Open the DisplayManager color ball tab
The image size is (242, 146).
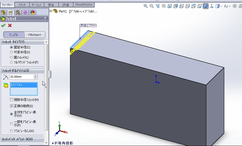tap(33, 12)
